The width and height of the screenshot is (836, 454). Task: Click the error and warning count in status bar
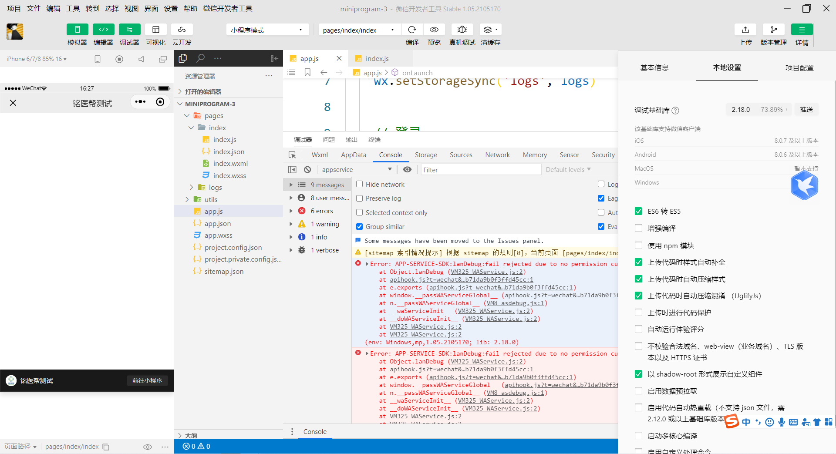196,446
